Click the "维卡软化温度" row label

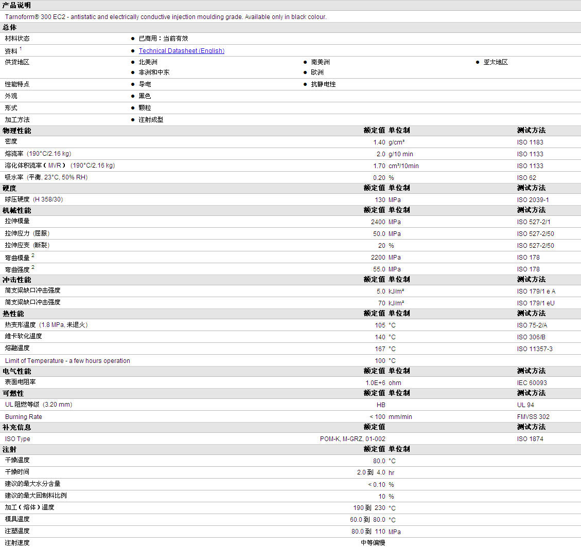[x=23, y=336]
